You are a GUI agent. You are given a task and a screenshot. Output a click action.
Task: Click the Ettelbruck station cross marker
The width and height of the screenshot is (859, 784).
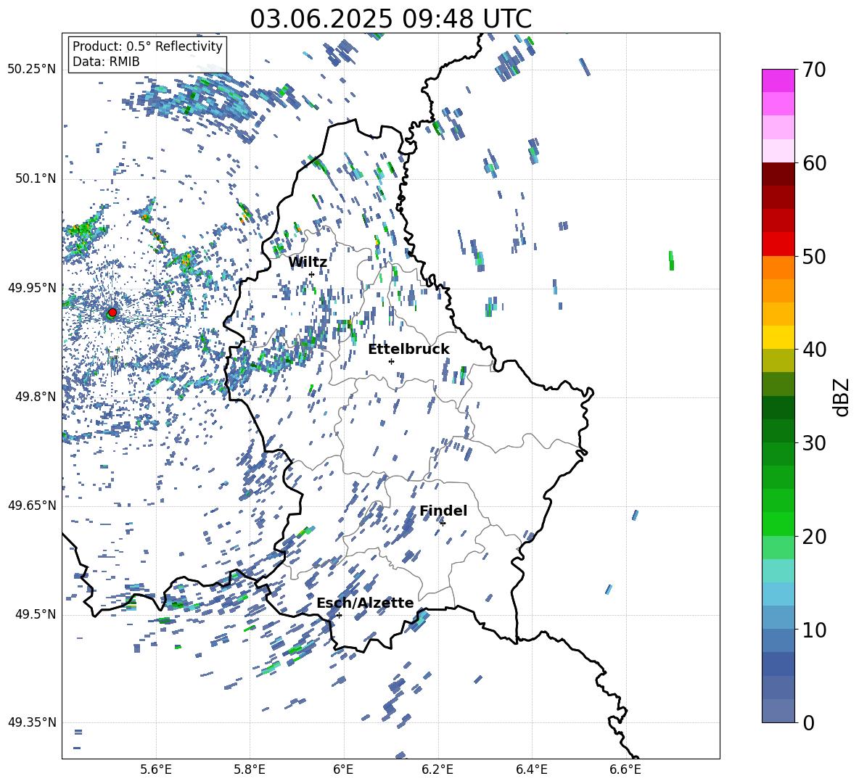[391, 361]
